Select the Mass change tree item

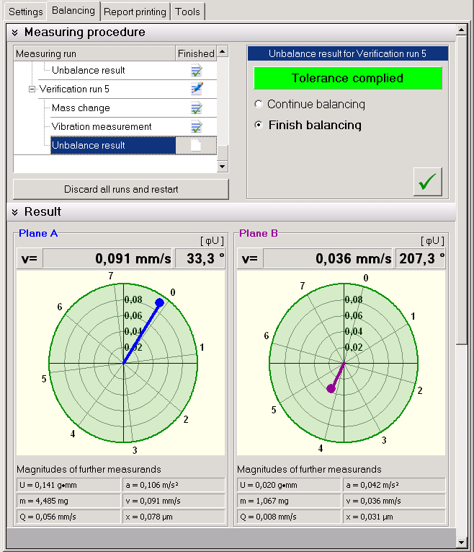(81, 108)
